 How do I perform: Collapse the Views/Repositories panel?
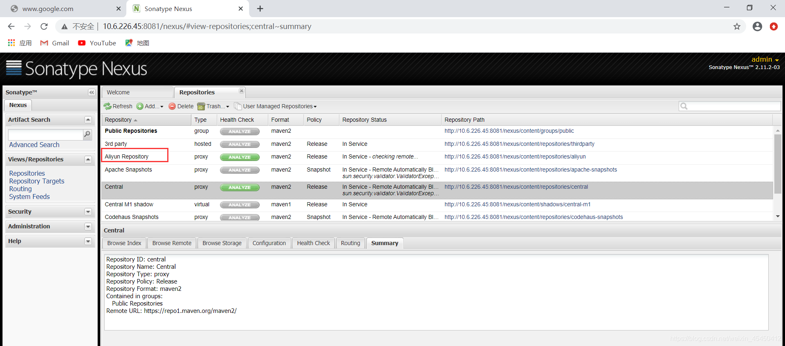point(88,159)
